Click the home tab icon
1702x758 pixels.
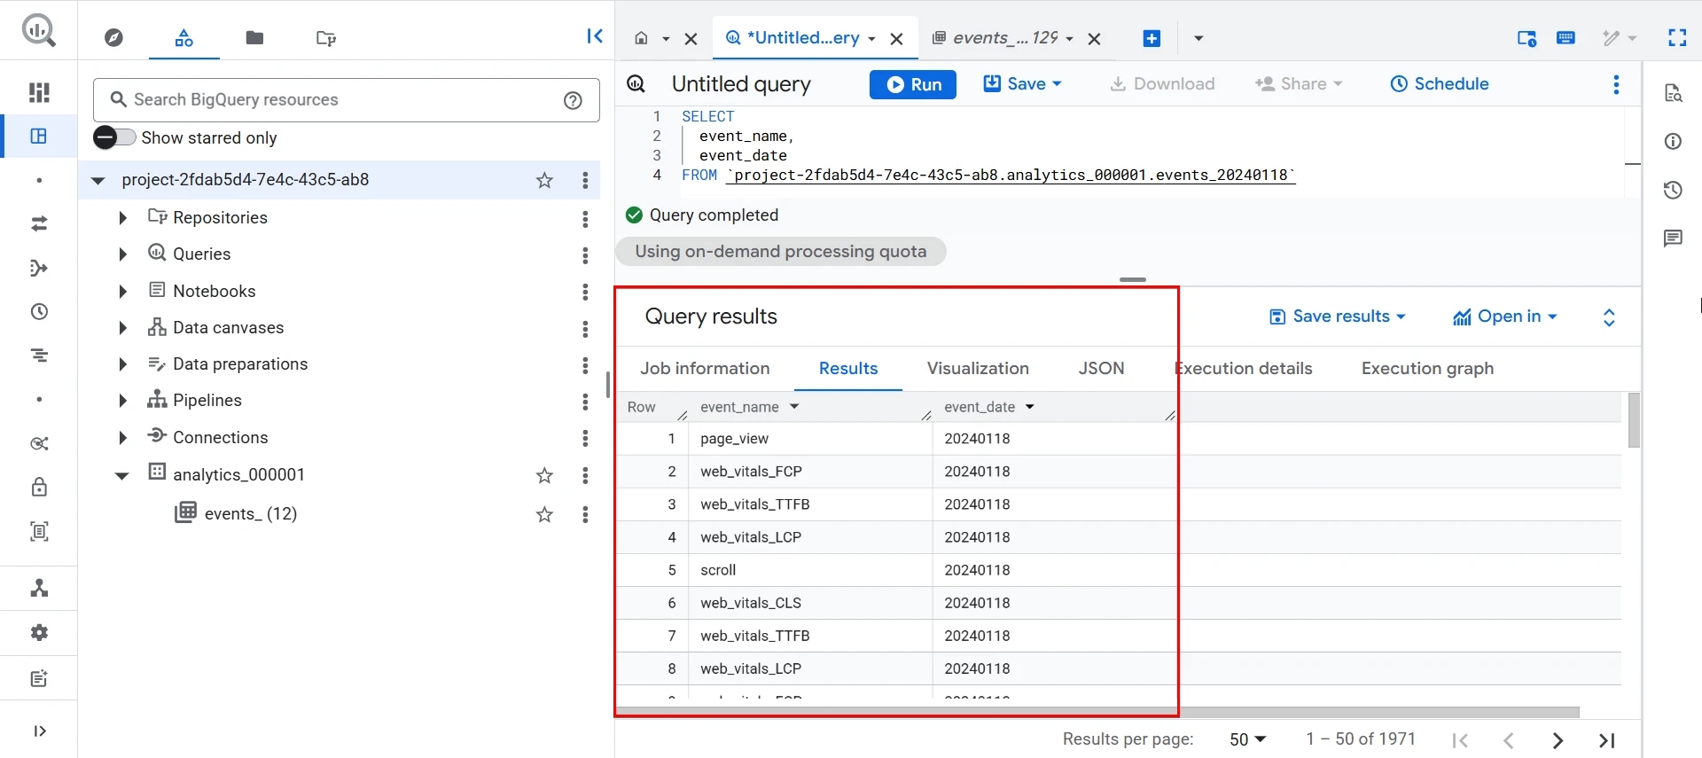[x=642, y=38]
